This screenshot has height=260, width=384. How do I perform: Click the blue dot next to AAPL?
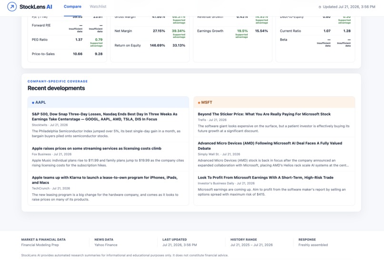pyautogui.click(x=33, y=102)
